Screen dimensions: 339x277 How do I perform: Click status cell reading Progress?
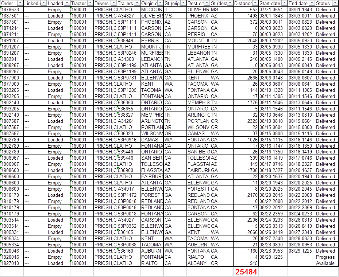point(327,257)
